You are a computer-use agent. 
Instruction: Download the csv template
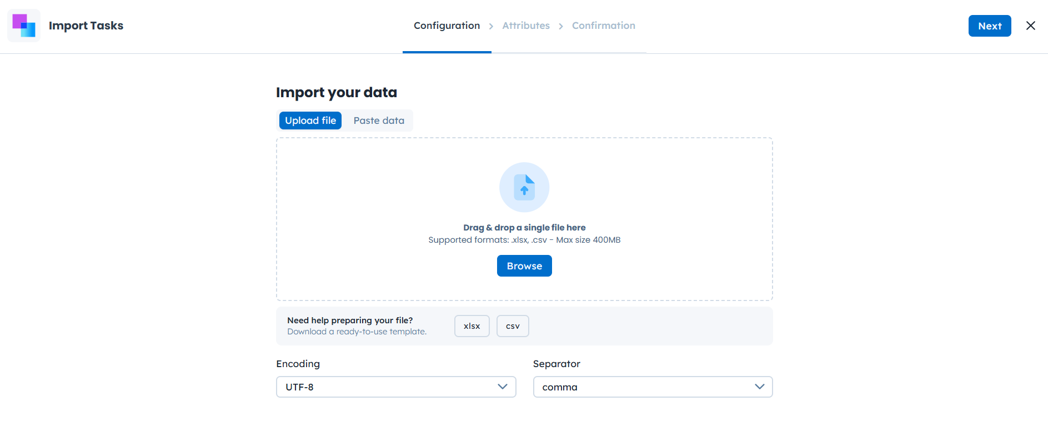513,326
